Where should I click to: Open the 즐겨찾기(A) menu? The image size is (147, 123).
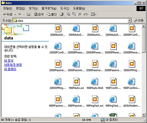coord(49,9)
